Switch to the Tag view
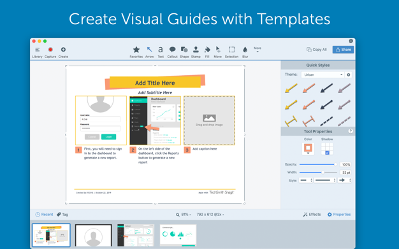 coord(62,215)
